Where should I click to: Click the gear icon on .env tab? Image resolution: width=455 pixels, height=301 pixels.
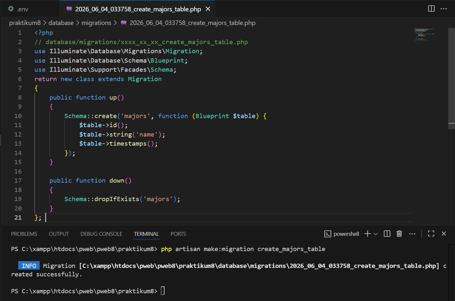tap(11, 9)
